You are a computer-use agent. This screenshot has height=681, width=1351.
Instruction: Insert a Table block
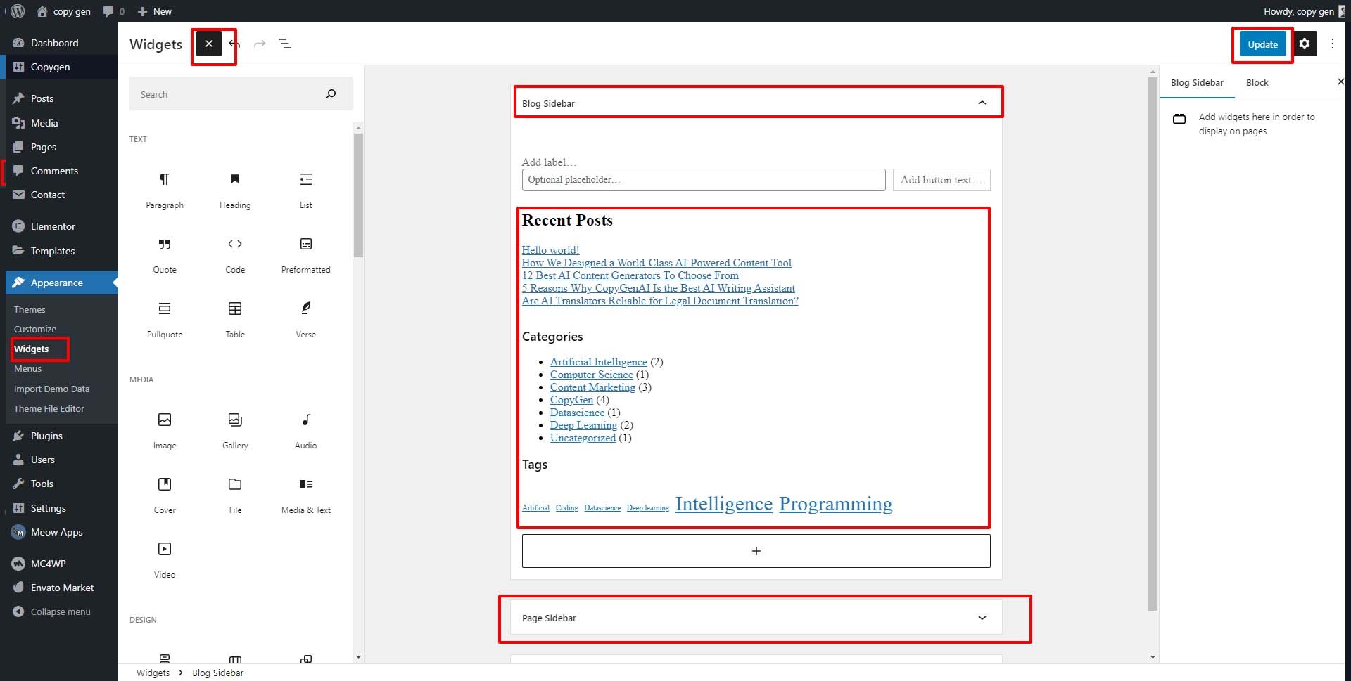(x=235, y=319)
